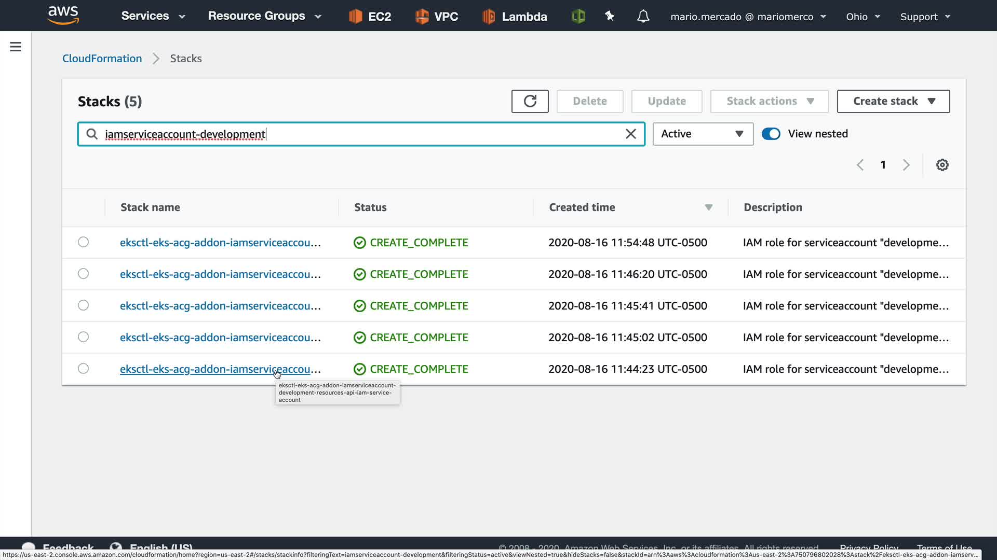
Task: Open the Active status filter dropdown
Action: [703, 134]
